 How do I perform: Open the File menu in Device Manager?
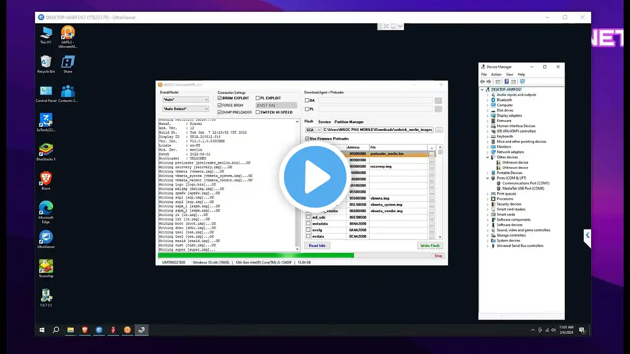tap(484, 75)
